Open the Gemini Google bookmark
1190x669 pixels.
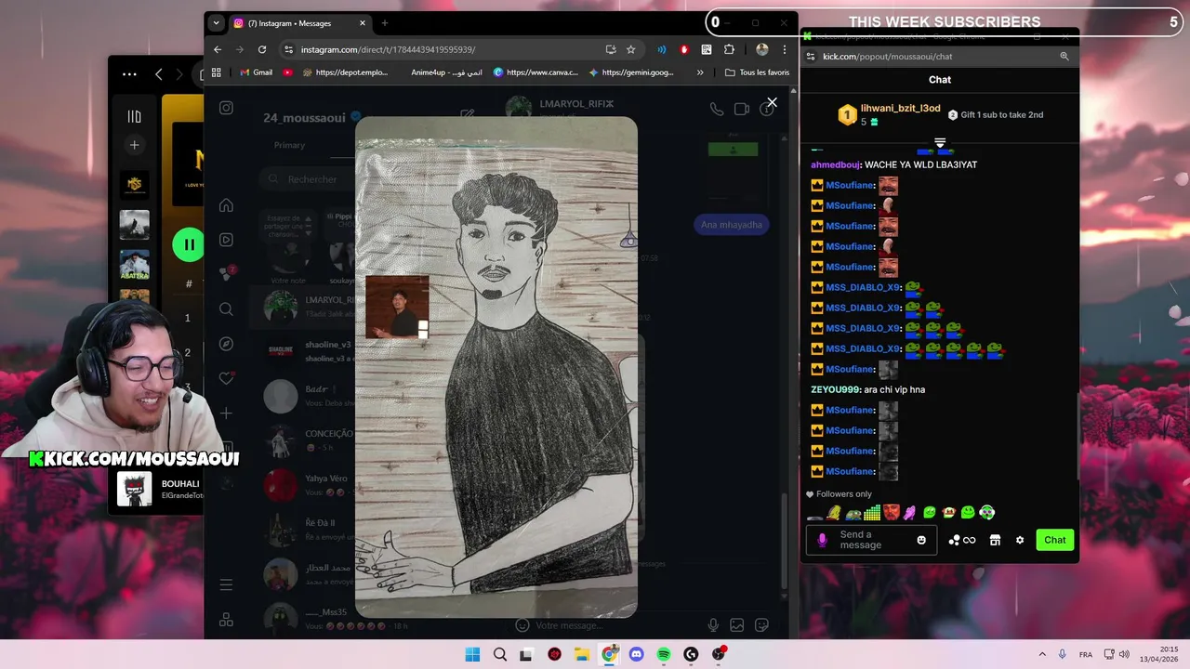coord(631,72)
